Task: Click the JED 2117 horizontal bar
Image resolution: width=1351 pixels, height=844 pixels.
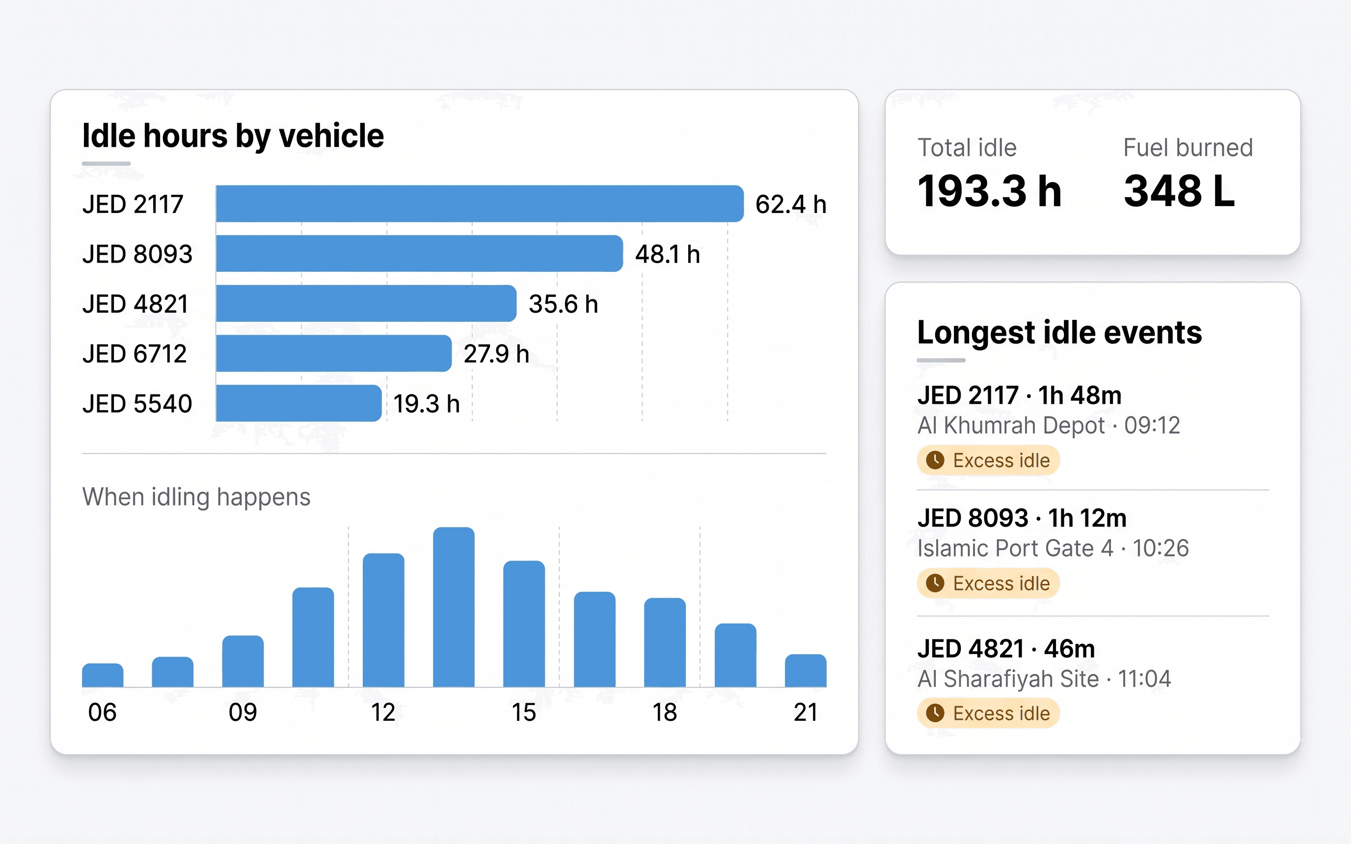Action: pyautogui.click(x=480, y=204)
